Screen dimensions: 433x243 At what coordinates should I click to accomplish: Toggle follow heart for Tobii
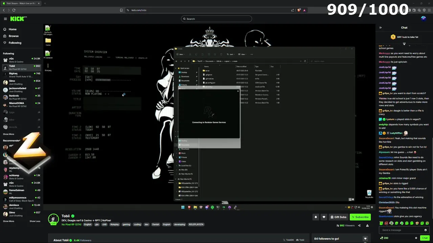[x=324, y=217]
